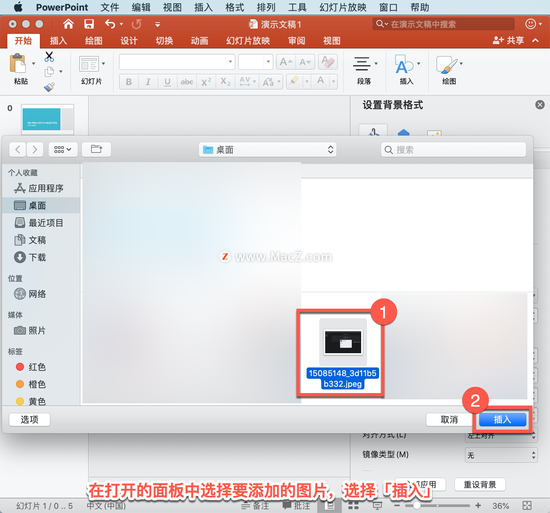Select the jpeg file 15085148_3d11b5b332

343,354
